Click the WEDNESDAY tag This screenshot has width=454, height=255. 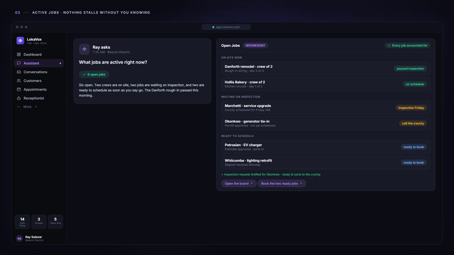coord(255,45)
